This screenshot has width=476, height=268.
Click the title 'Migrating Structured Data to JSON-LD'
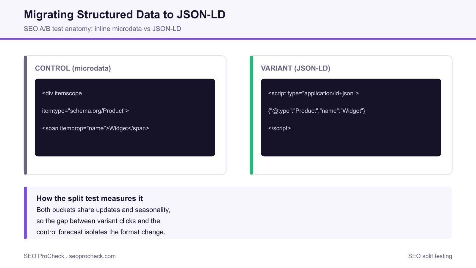125,15
